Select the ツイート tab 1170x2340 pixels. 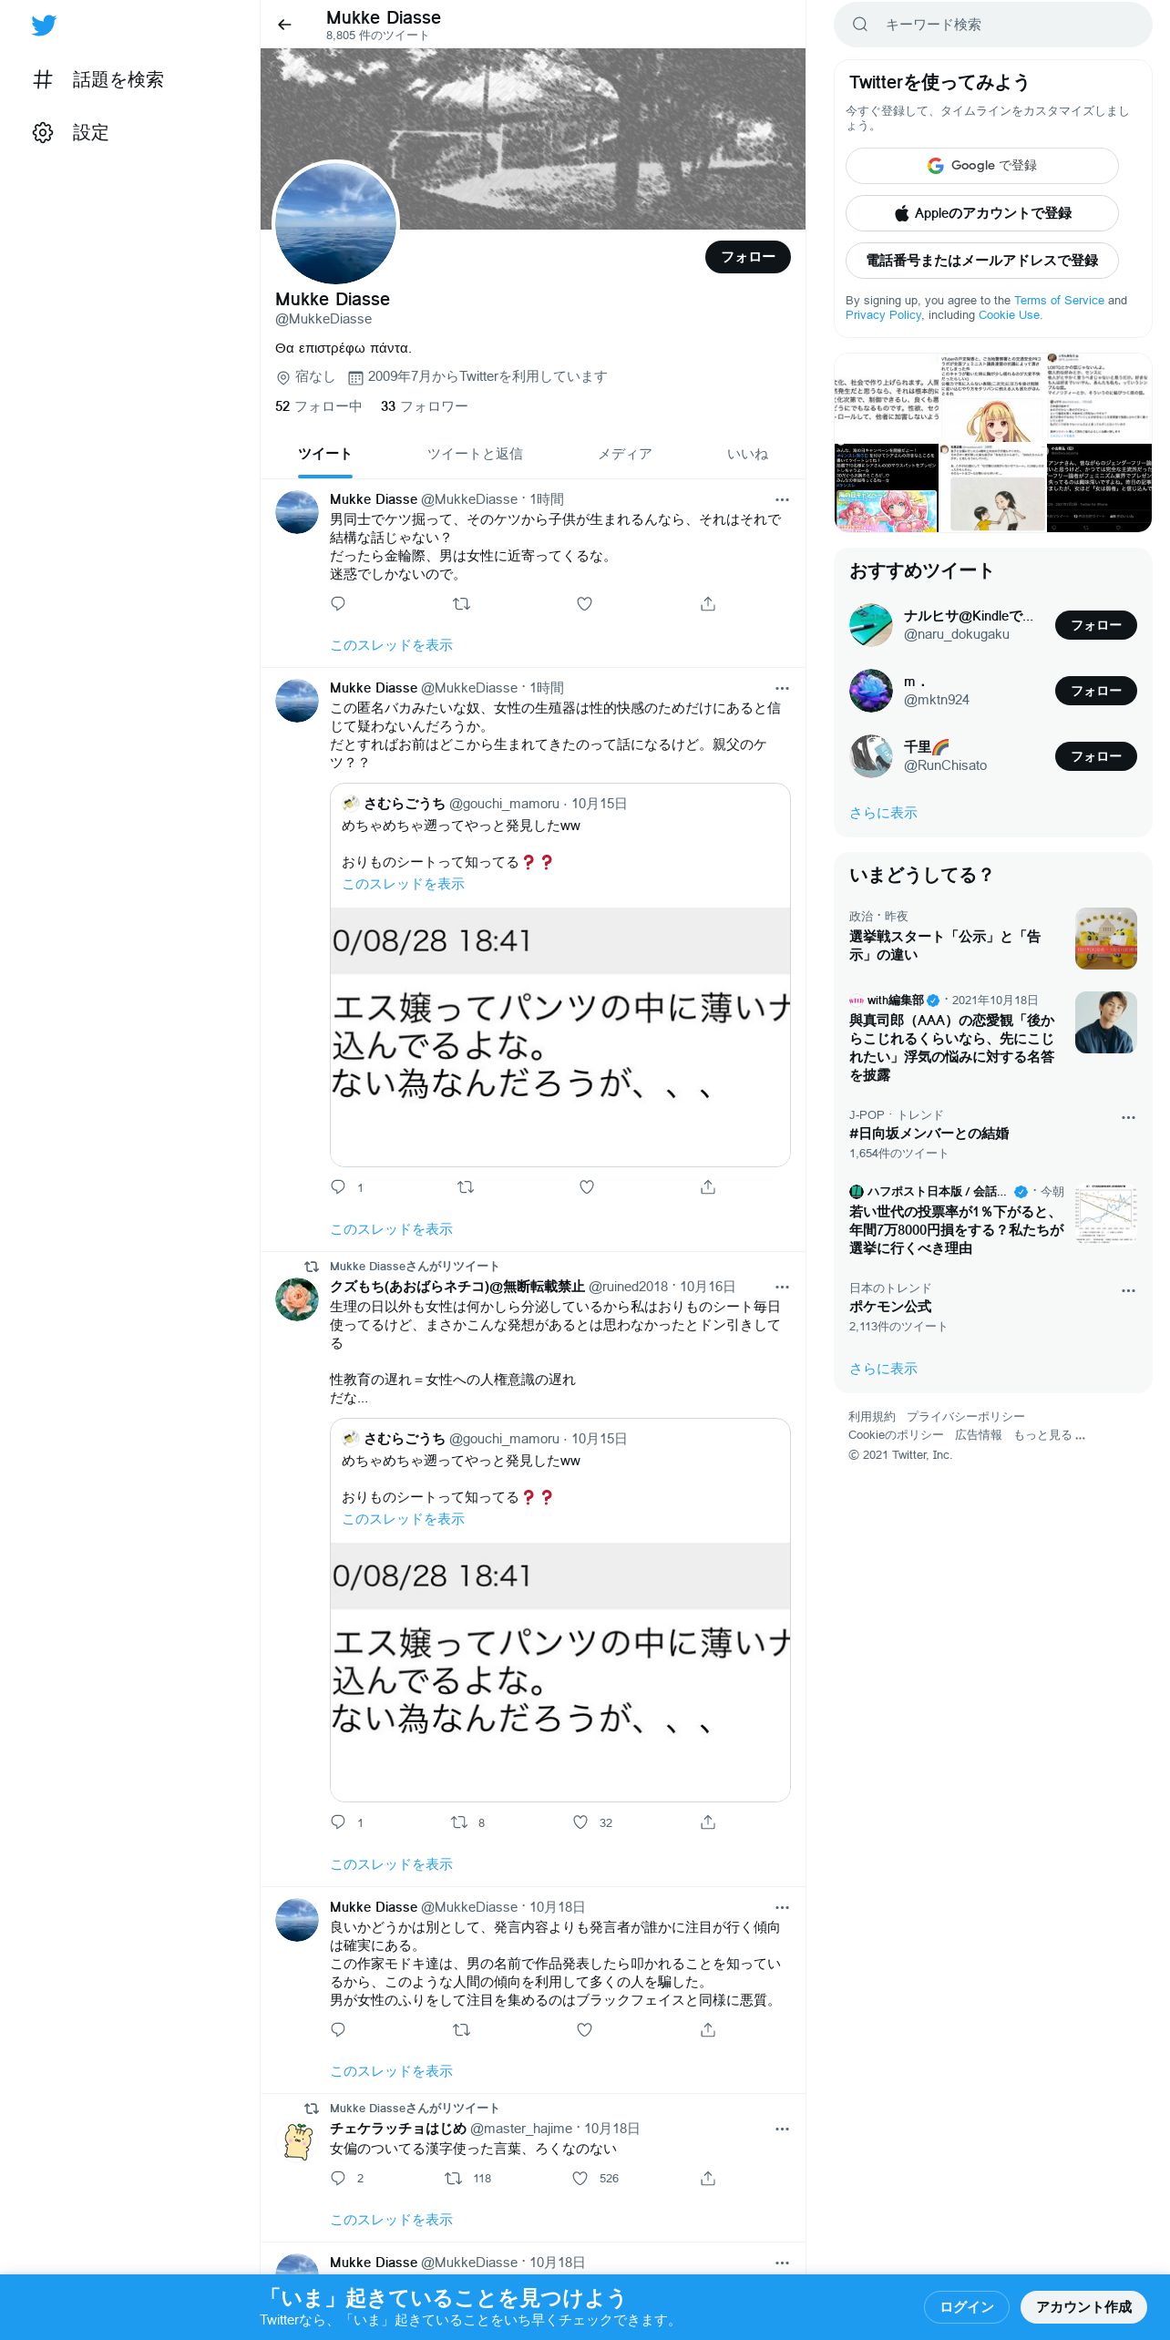(x=324, y=454)
